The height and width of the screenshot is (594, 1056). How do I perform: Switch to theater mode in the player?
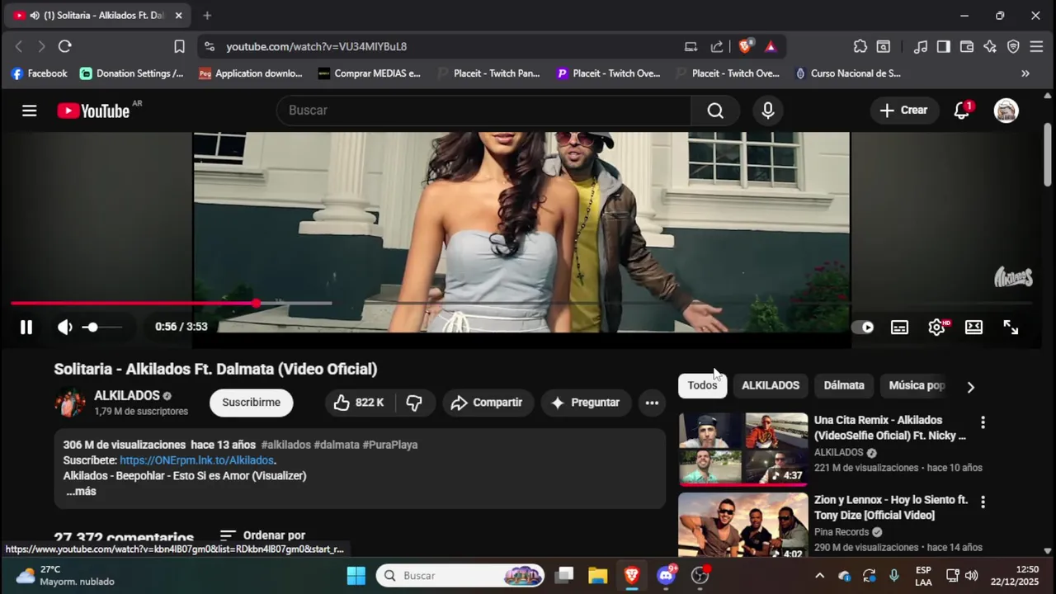(x=973, y=328)
